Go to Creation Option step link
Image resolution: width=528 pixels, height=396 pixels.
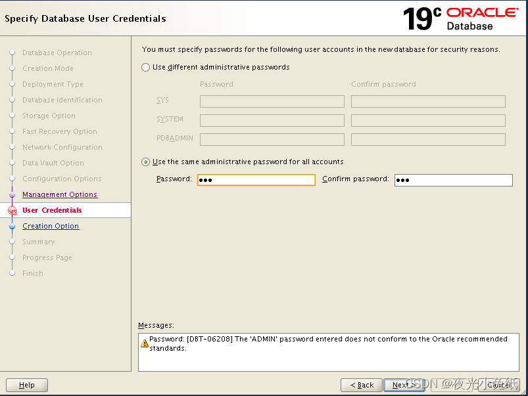(51, 226)
